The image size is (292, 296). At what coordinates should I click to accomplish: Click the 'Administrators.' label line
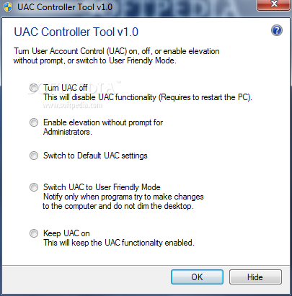coord(68,132)
